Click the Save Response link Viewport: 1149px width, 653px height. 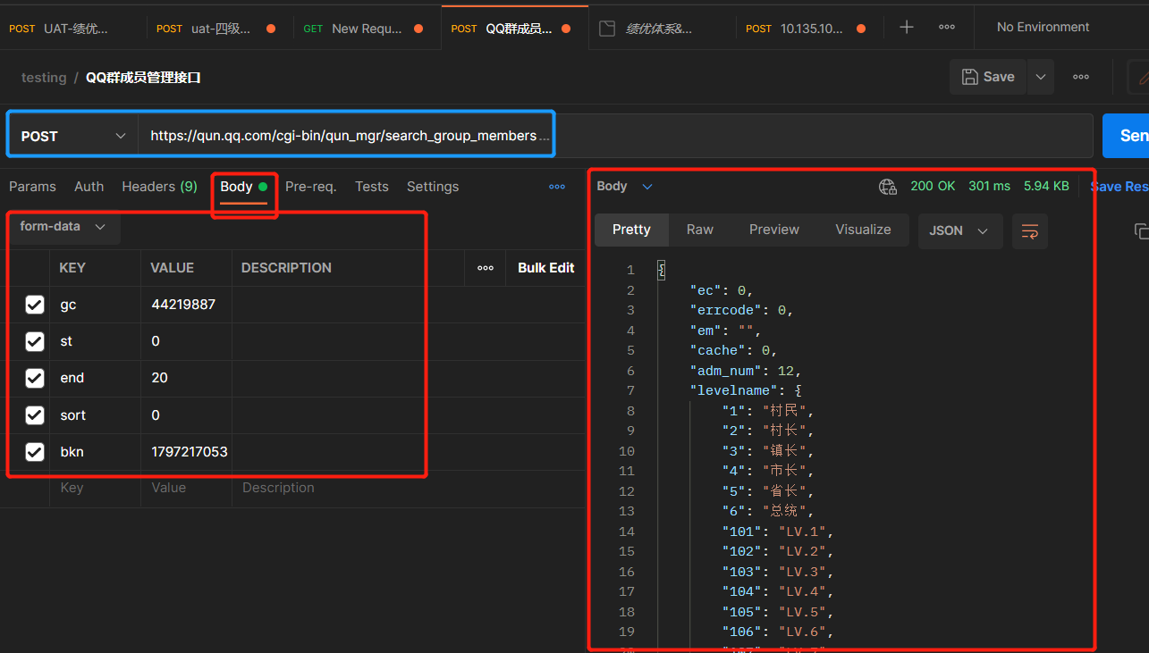(1119, 187)
